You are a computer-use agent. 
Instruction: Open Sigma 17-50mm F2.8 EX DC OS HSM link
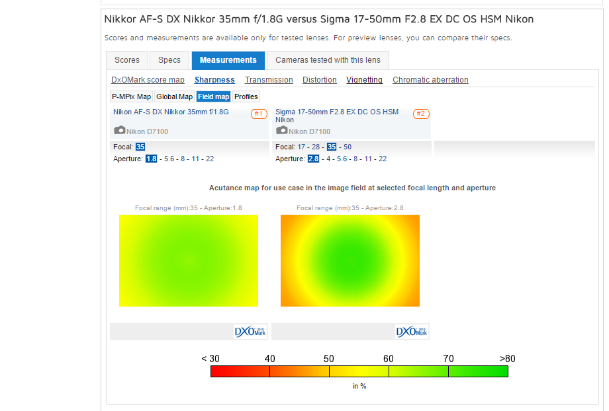pyautogui.click(x=337, y=116)
